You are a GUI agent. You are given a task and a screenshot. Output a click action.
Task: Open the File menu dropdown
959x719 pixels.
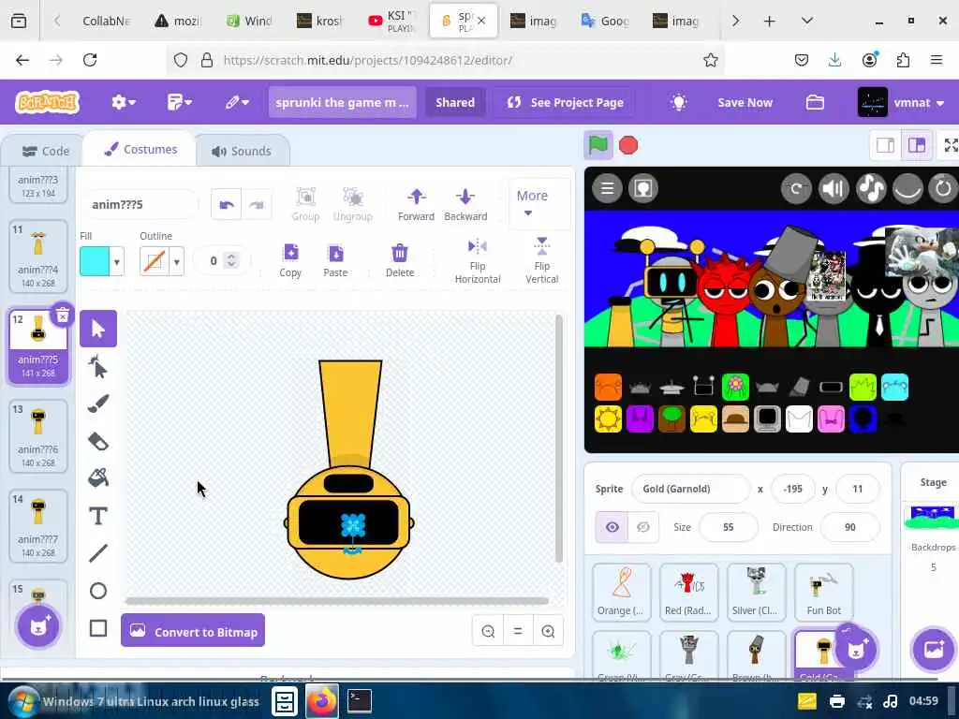point(179,103)
